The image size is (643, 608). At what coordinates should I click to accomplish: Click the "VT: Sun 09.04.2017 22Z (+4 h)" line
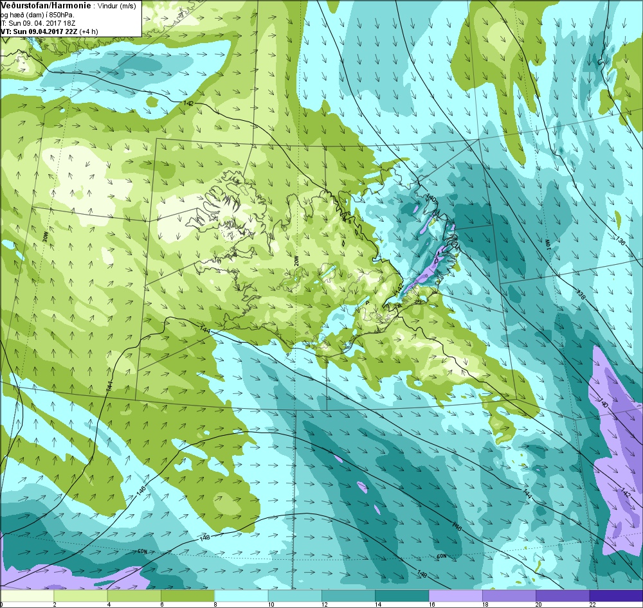[50, 31]
